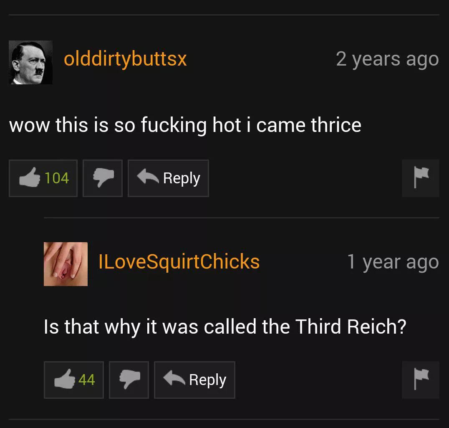View the ILoveSquirtChicks avatar thumbnail
The width and height of the screenshot is (449, 428).
(x=66, y=264)
